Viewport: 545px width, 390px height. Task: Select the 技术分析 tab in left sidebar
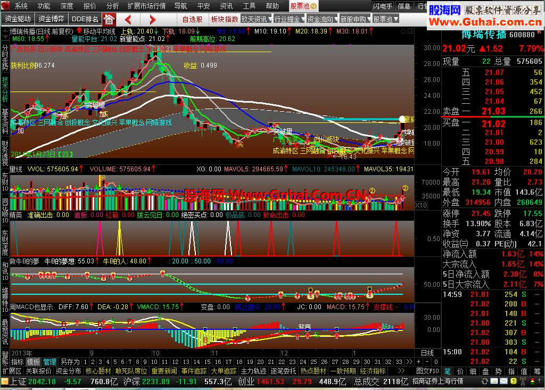coord(5,89)
